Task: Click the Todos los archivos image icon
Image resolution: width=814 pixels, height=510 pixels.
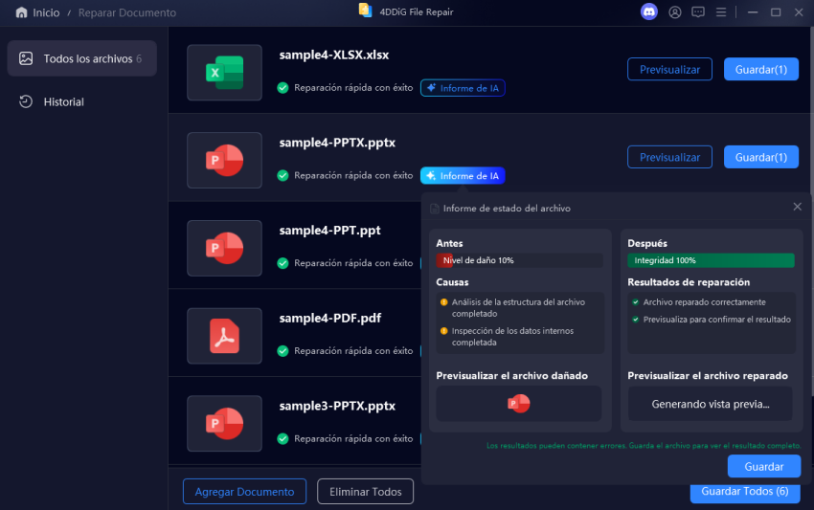Action: point(26,58)
